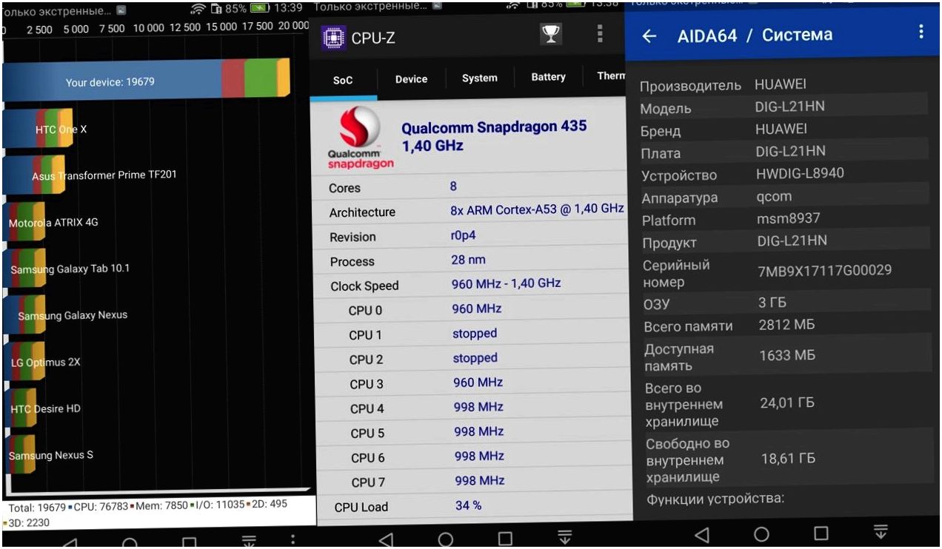Select the Motorola ATRIX 4G bar
Viewport: 942px width, 549px height.
pyautogui.click(x=24, y=222)
